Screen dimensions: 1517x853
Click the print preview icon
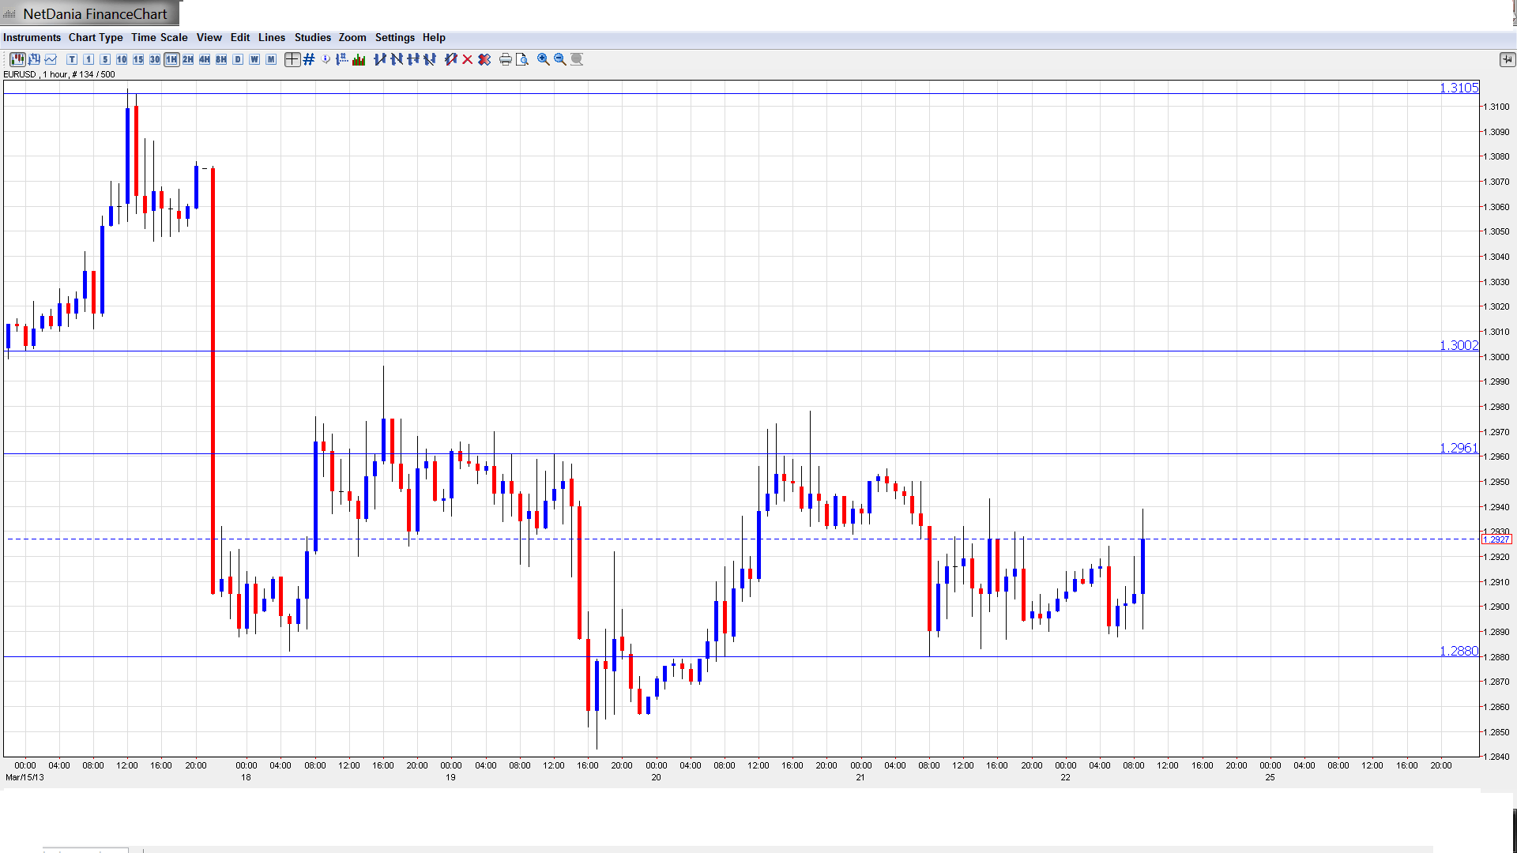(x=521, y=59)
